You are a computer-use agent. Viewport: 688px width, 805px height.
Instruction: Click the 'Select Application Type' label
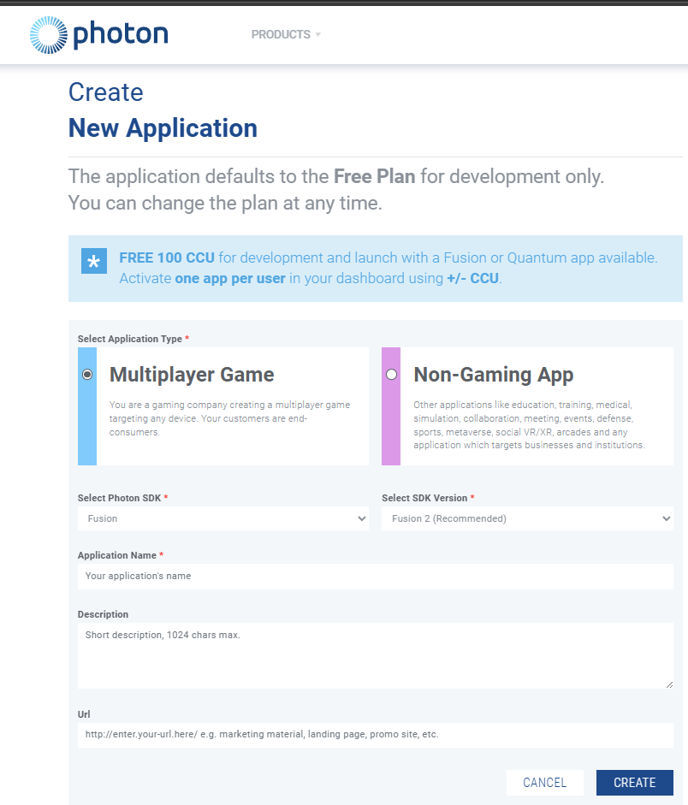coord(130,339)
